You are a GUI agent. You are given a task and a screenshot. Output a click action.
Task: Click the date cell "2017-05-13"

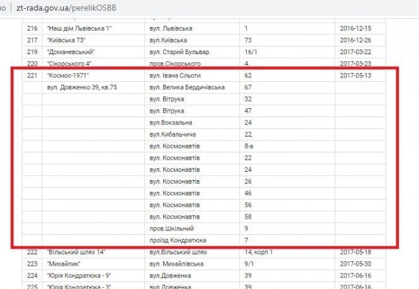point(357,76)
